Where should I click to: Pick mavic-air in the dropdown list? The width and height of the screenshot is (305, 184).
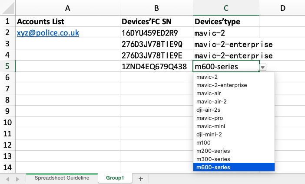point(234,94)
